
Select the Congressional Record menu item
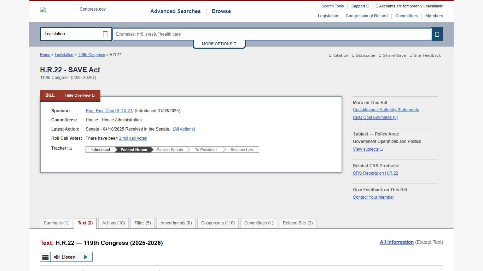click(367, 16)
